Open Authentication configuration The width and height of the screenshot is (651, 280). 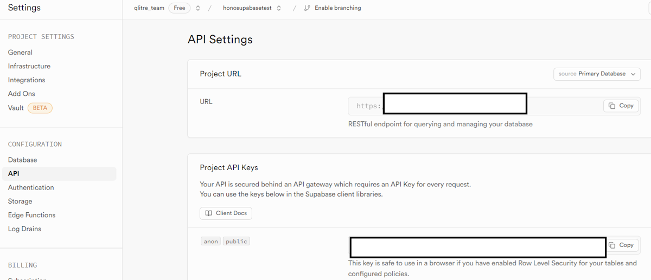[31, 187]
